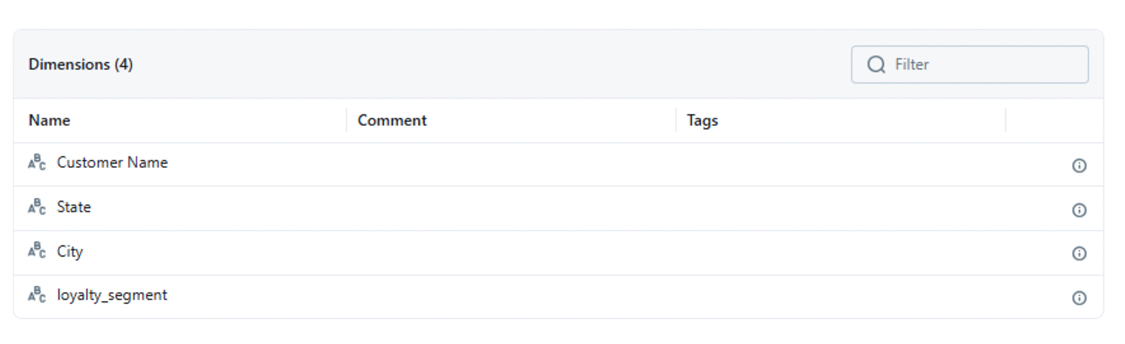
Task: Click the string type icon beside City
Action: 36,251
